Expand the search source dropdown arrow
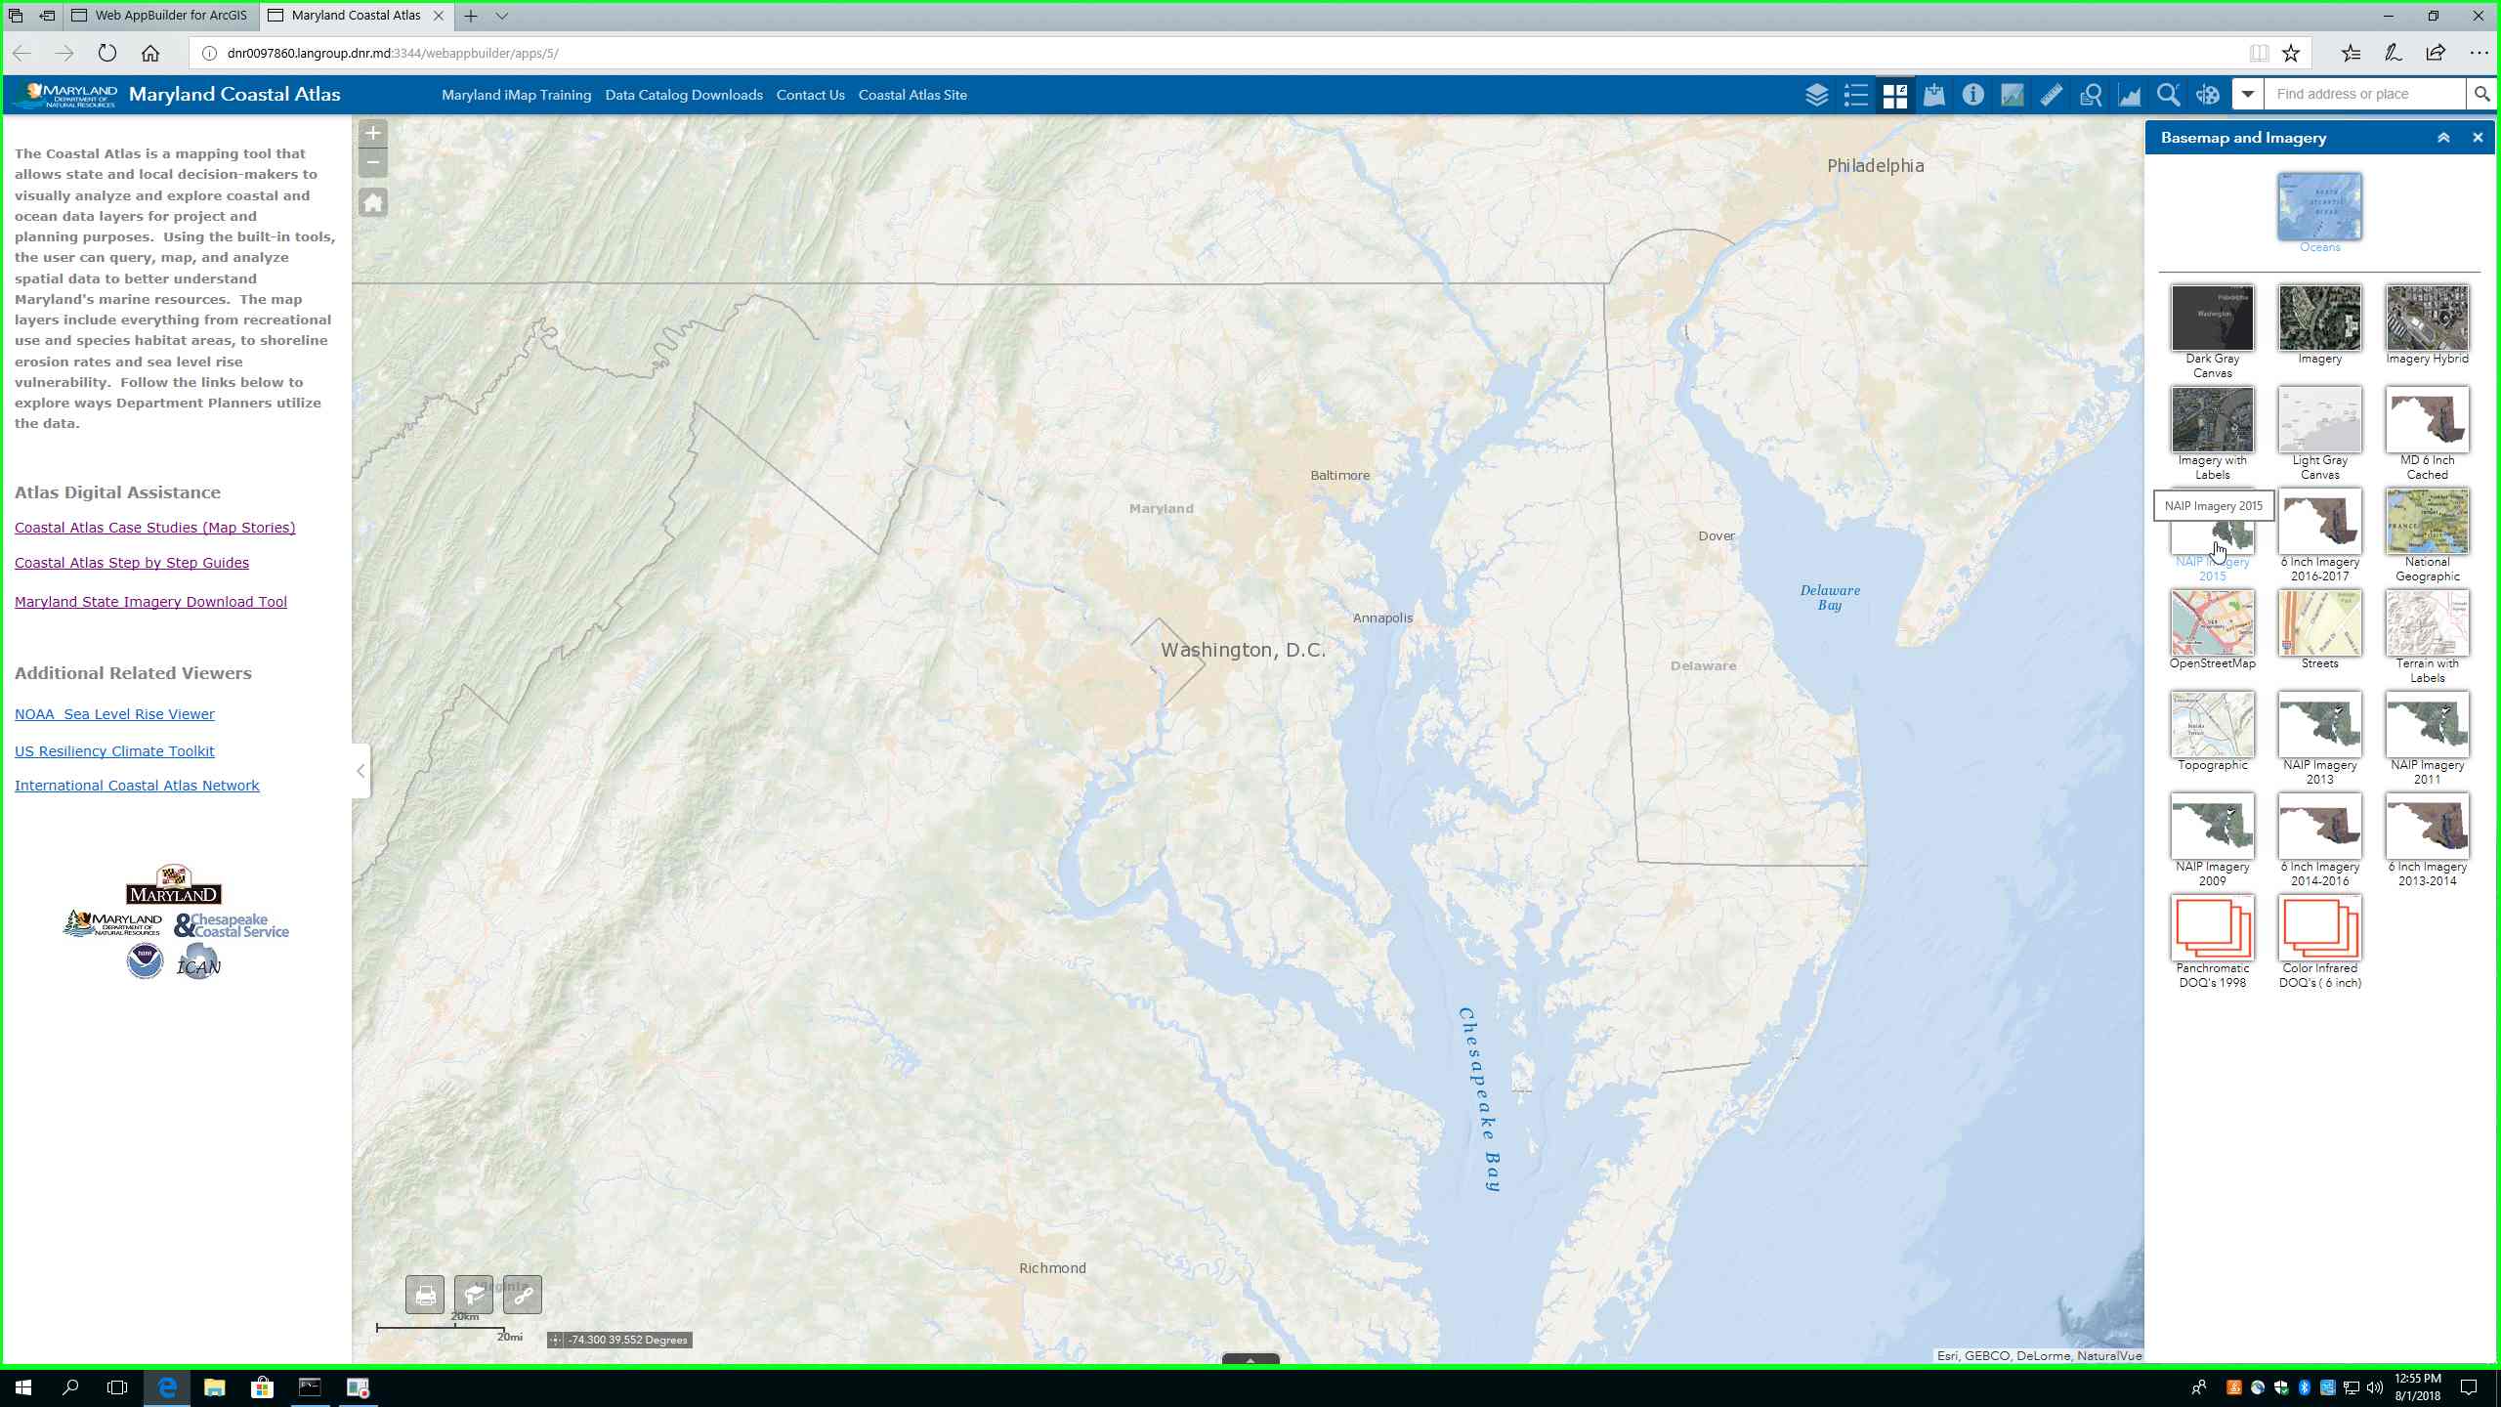This screenshot has height=1407, width=2501. coord(2248,95)
